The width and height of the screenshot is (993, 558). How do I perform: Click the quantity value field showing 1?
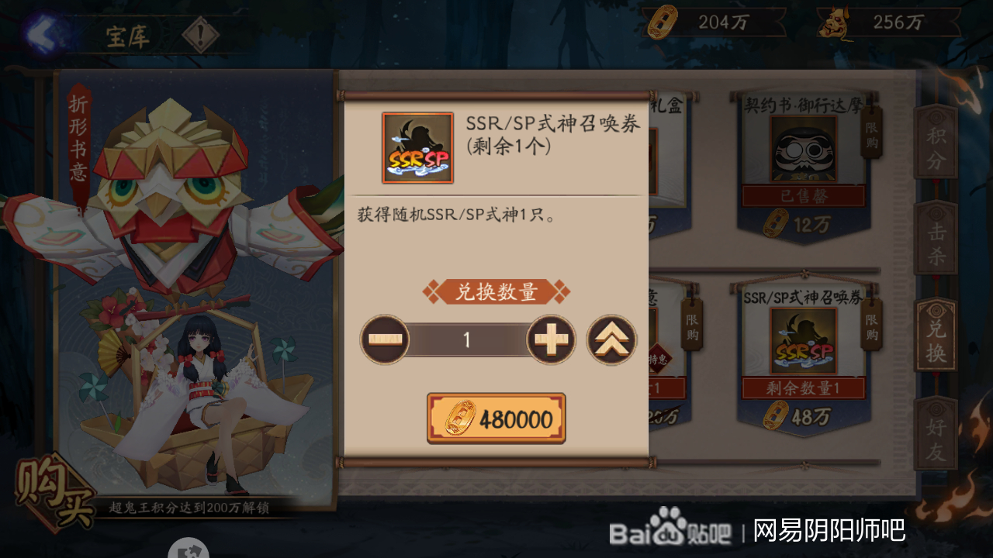[x=467, y=339]
